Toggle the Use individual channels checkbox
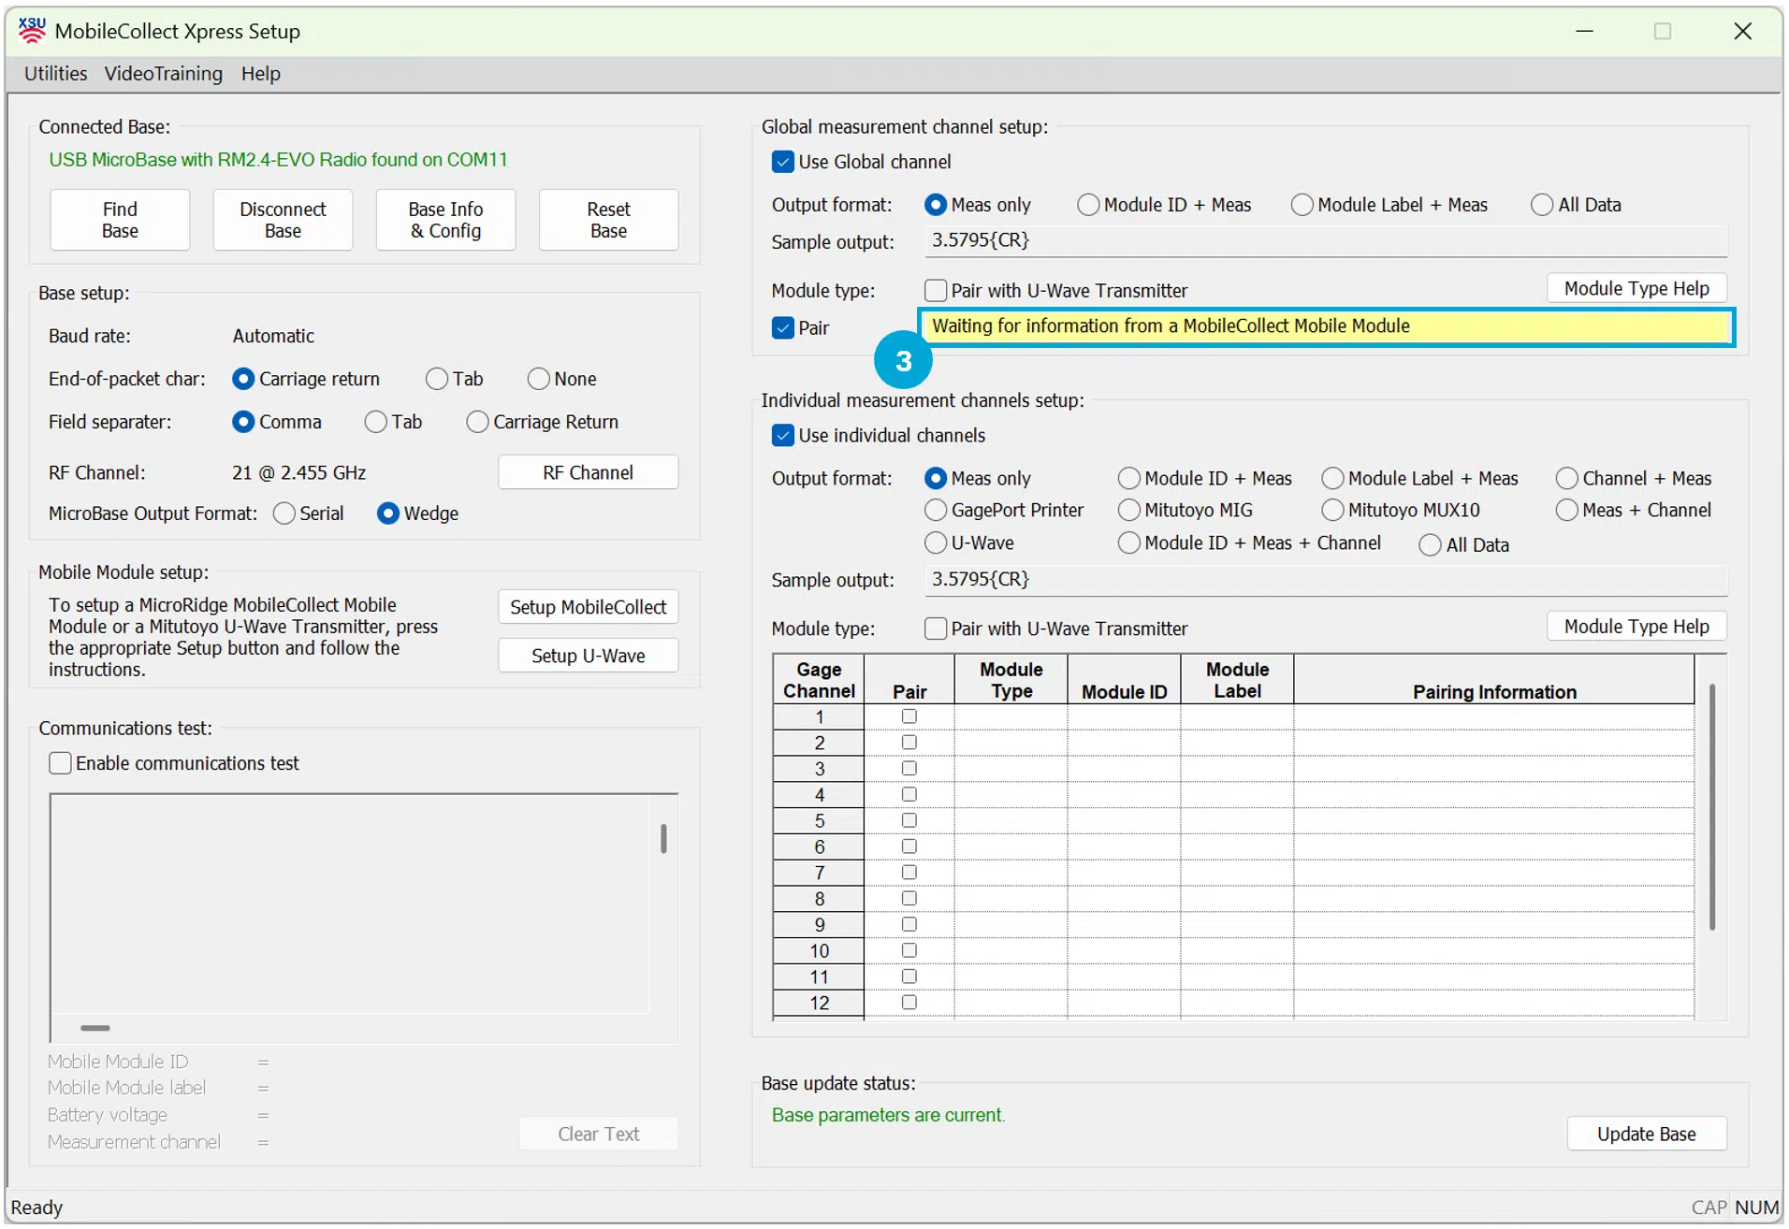The image size is (1789, 1229). [x=783, y=436]
